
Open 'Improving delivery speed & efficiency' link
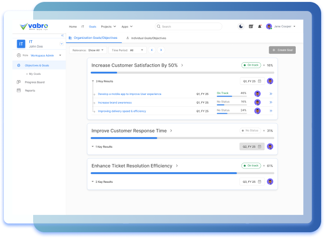[122, 111]
